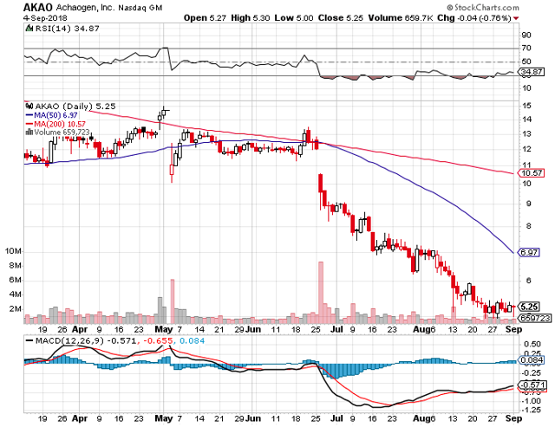Click the High 5.30 value
The height and width of the screenshot is (427, 555).
pos(251,18)
